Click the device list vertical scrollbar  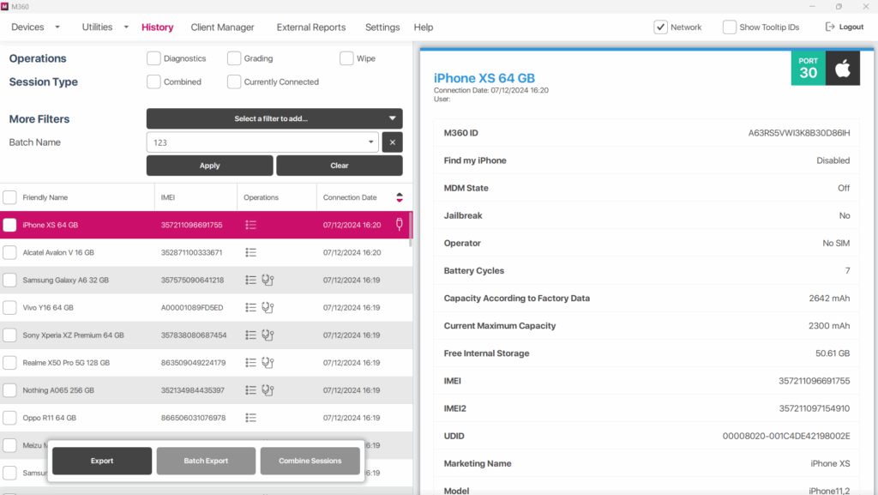click(x=411, y=229)
